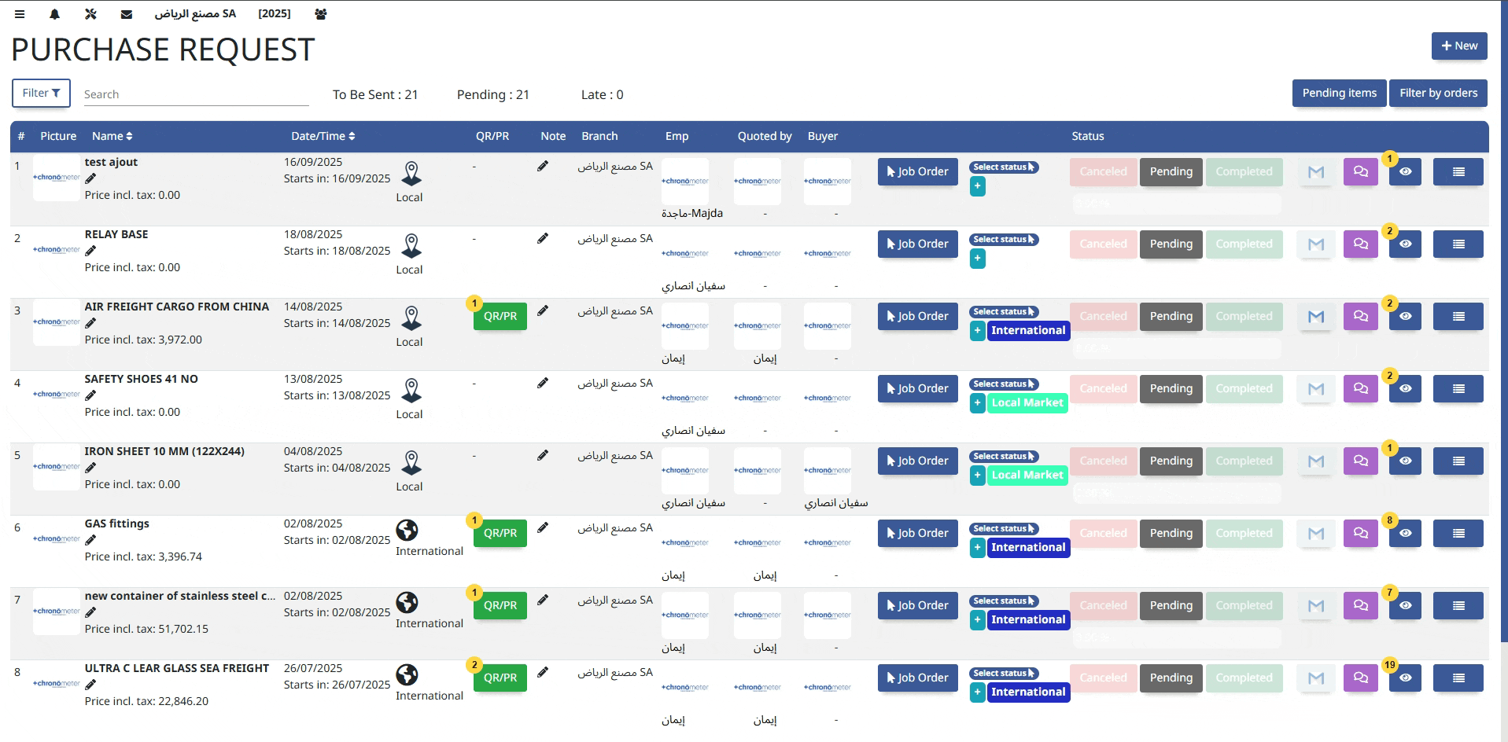This screenshot has width=1508, height=742.
Task: Click the Pending items button
Action: [1339, 93]
